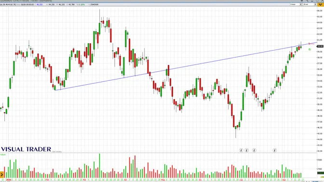This screenshot has height=182, width=324.
Task: Click the dark green current volume value tag
Action: (321, 173)
